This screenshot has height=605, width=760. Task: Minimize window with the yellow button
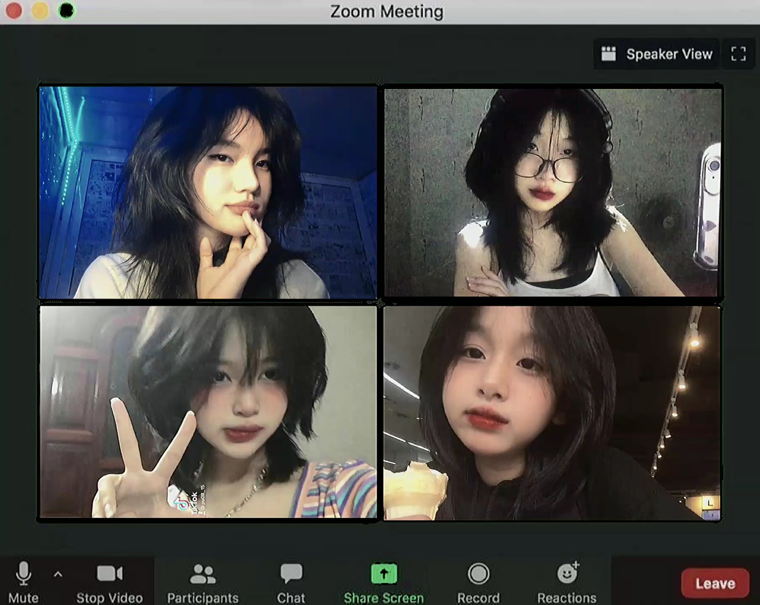click(40, 11)
